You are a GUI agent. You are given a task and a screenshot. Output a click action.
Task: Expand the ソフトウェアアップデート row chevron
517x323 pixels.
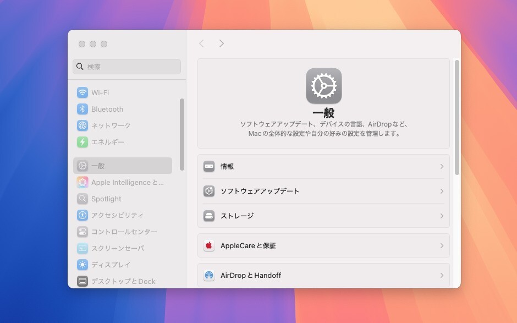tap(442, 191)
